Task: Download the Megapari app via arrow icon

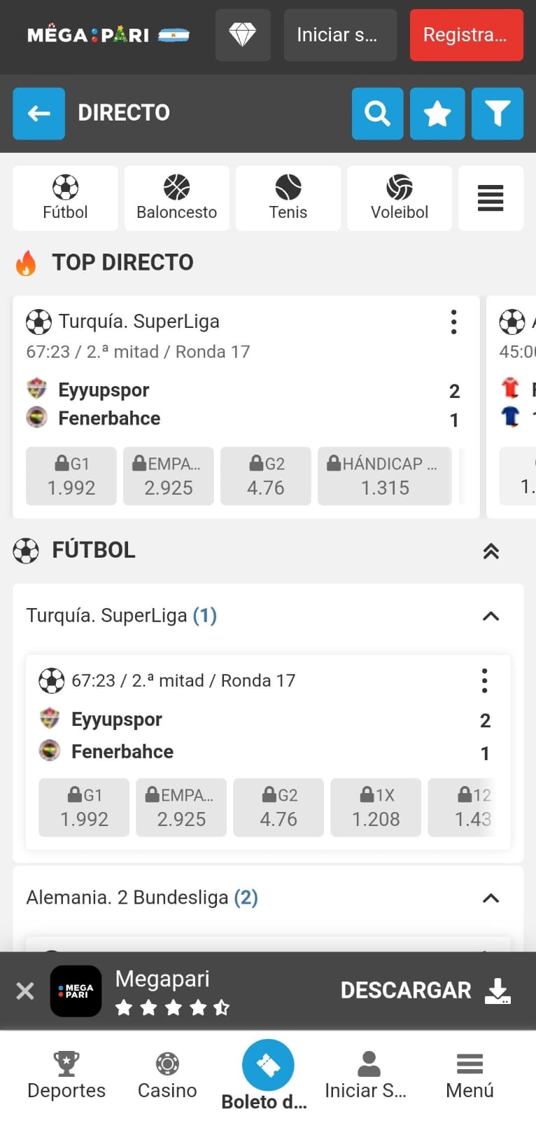Action: click(x=498, y=991)
